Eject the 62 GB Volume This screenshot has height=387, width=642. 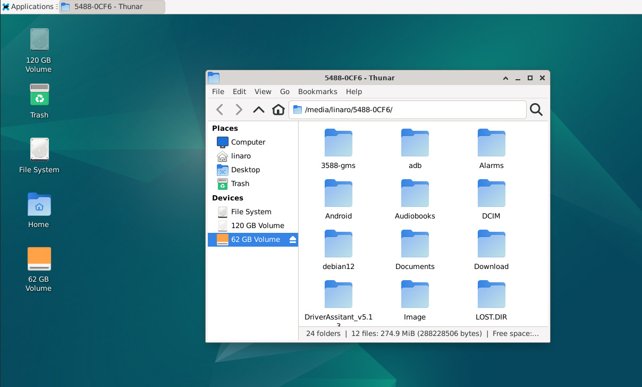tap(293, 239)
